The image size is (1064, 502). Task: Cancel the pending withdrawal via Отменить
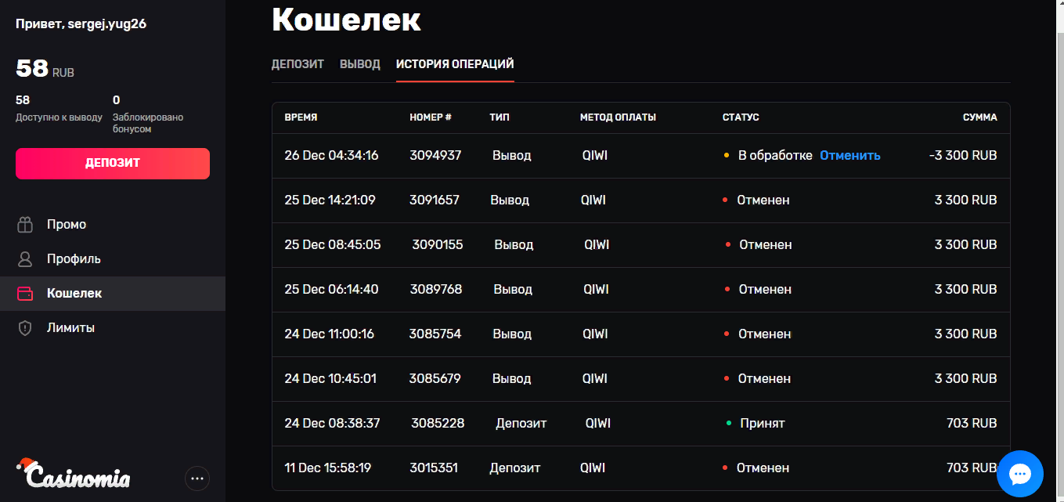tap(849, 156)
